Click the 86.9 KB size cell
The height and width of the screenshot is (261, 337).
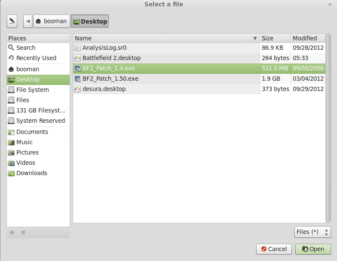273,48
